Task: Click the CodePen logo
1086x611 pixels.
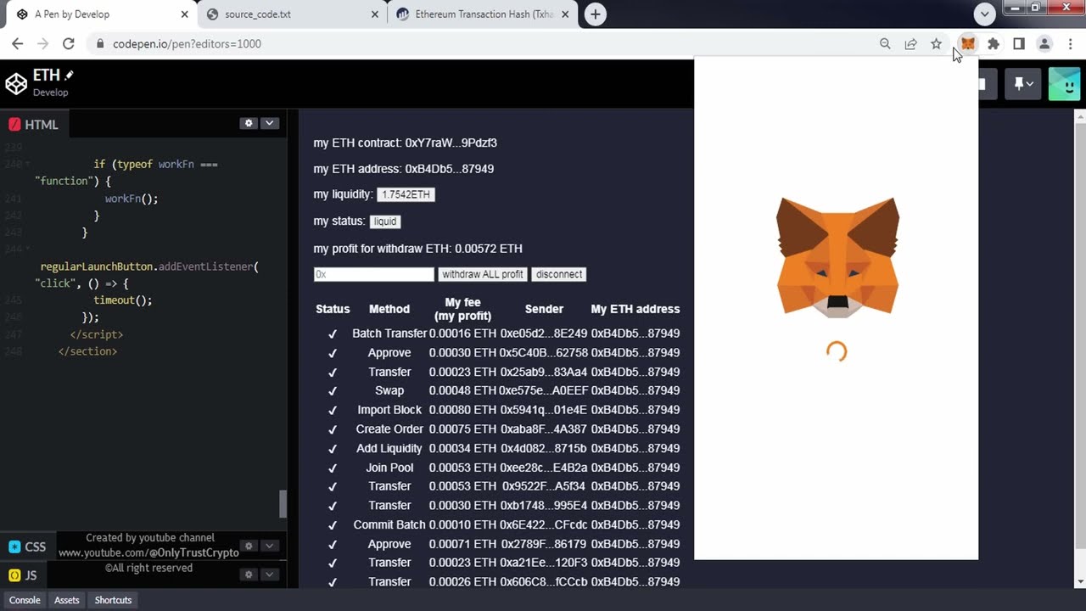Action: tap(16, 83)
